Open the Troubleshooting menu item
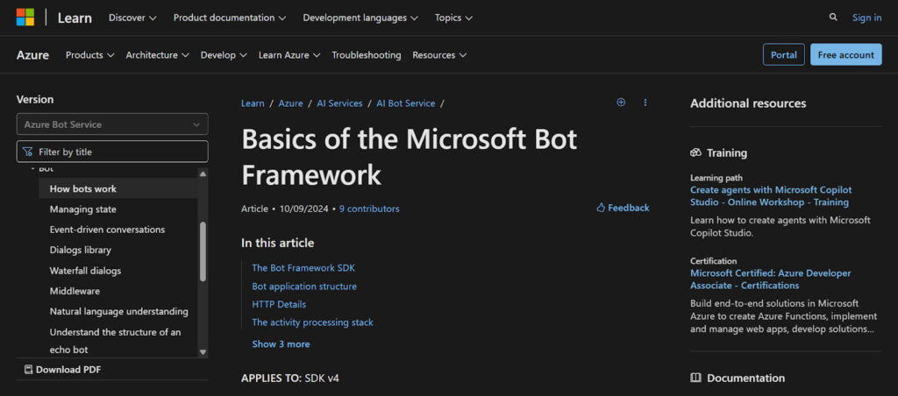Image resolution: width=898 pixels, height=396 pixels. click(x=367, y=55)
